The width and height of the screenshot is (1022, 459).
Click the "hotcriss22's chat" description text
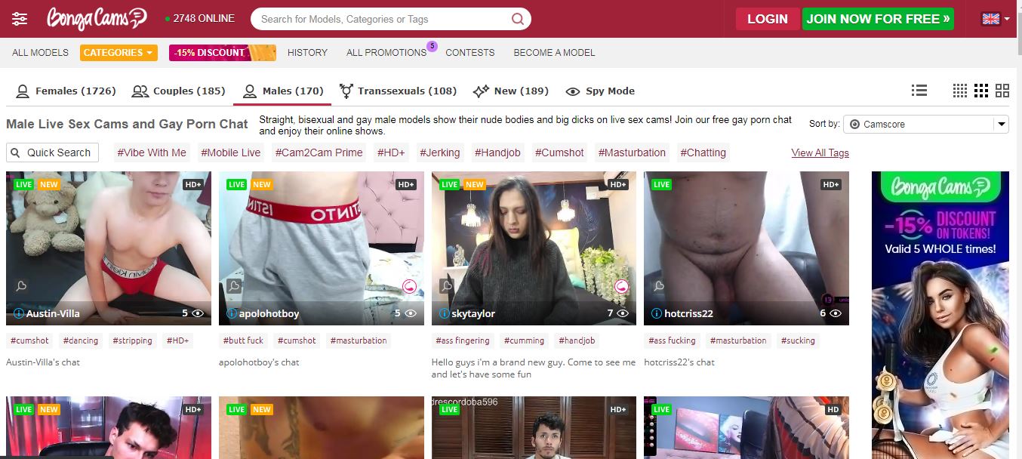(679, 362)
